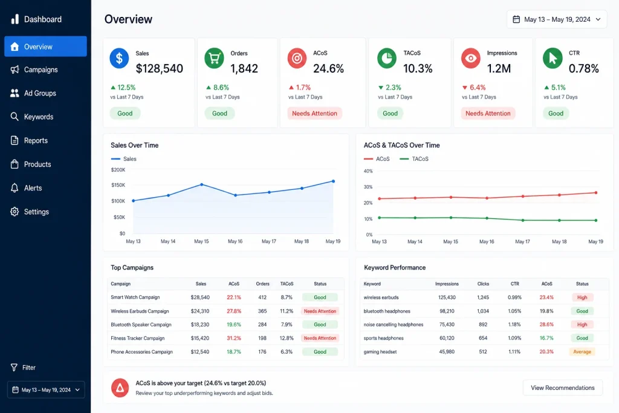The width and height of the screenshot is (619, 413).
Task: Select Fitness Tracker Campaign row name
Action: pos(137,339)
